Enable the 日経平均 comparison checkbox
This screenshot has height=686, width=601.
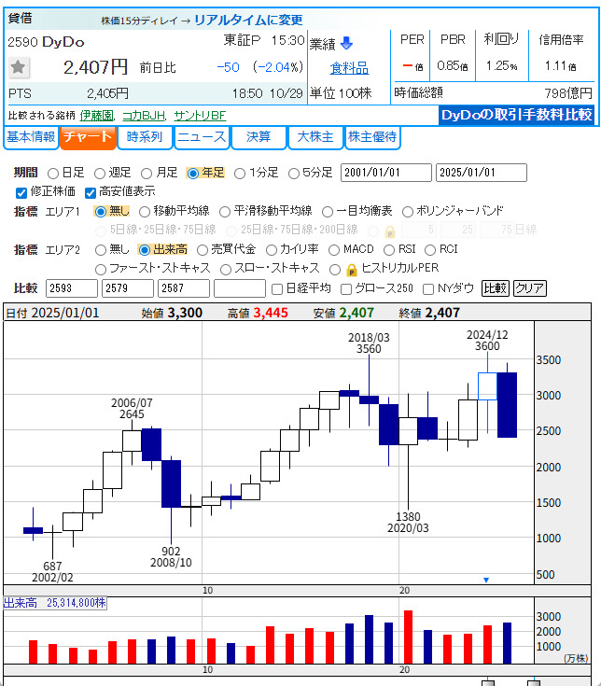276,288
